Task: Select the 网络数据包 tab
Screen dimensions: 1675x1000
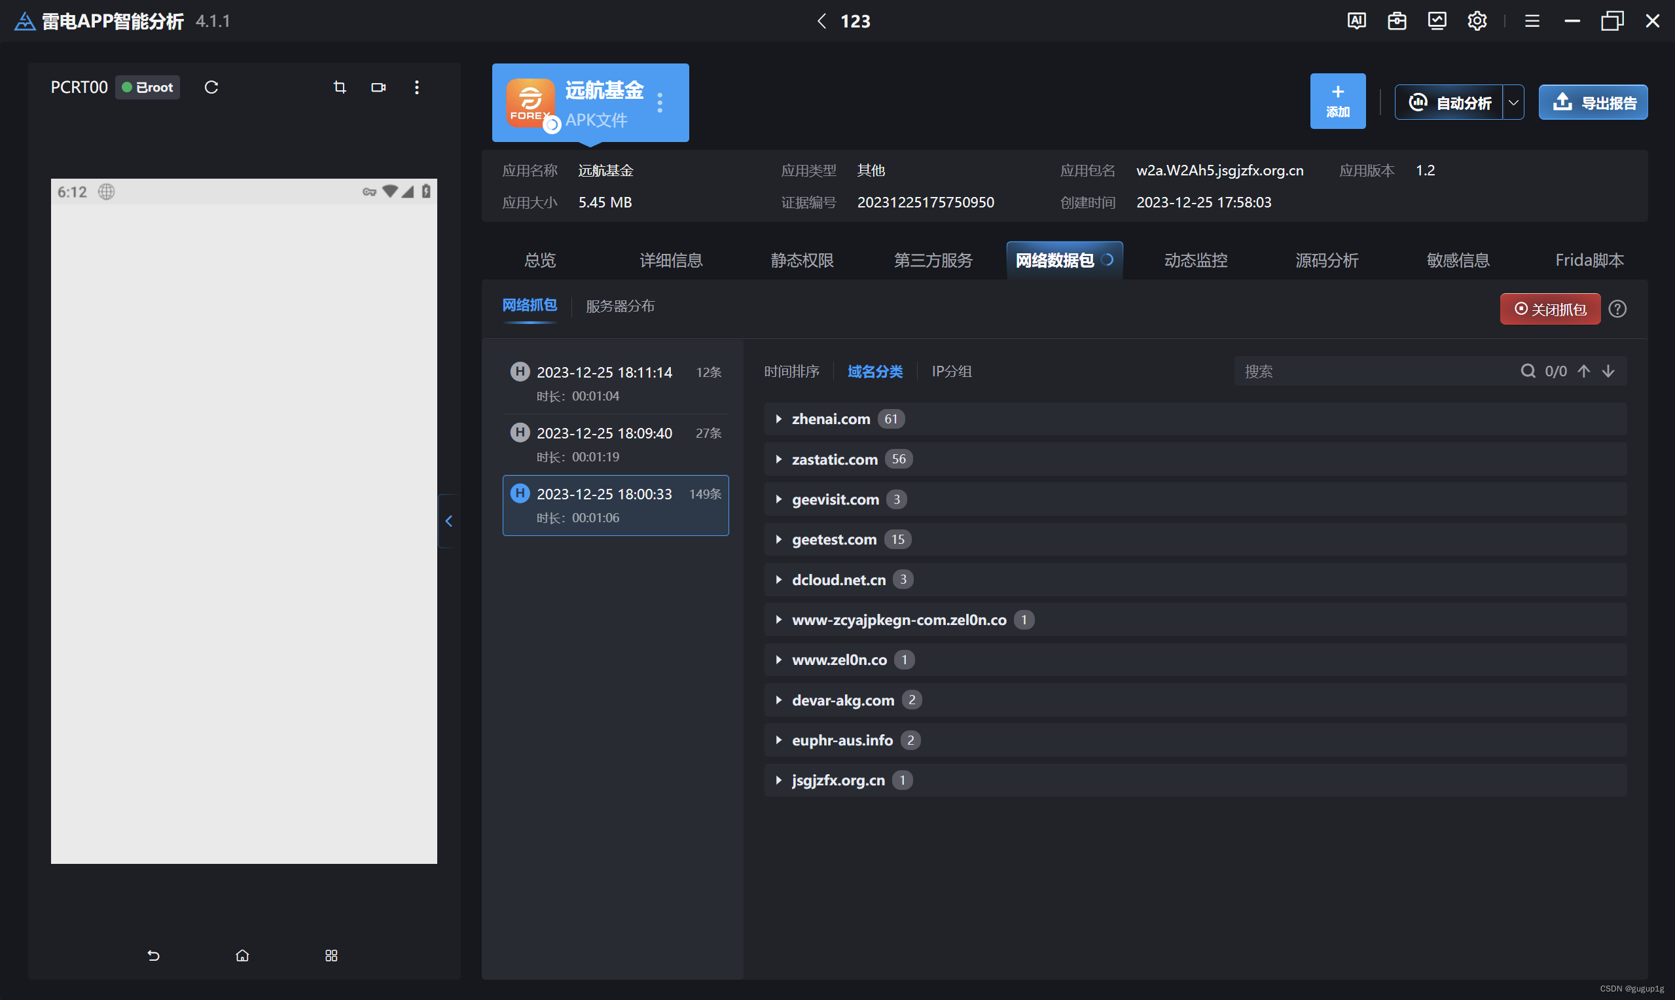Action: 1064,260
